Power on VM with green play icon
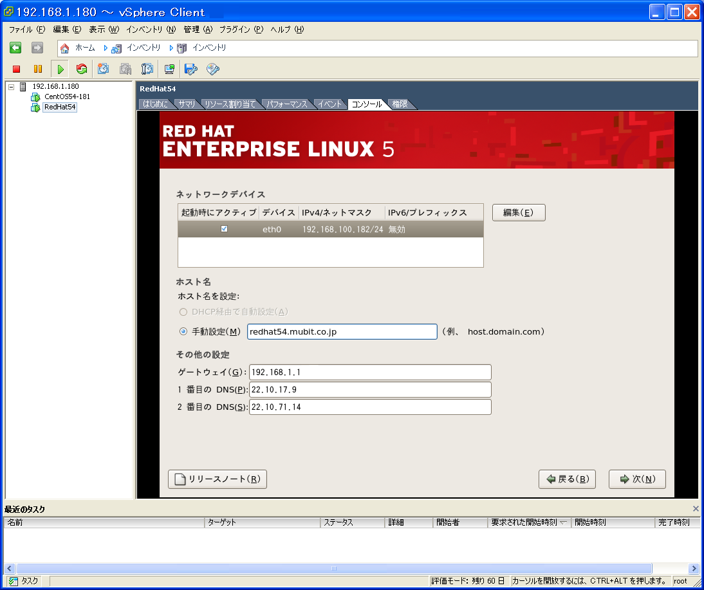The height and width of the screenshot is (590, 704). tap(60, 69)
